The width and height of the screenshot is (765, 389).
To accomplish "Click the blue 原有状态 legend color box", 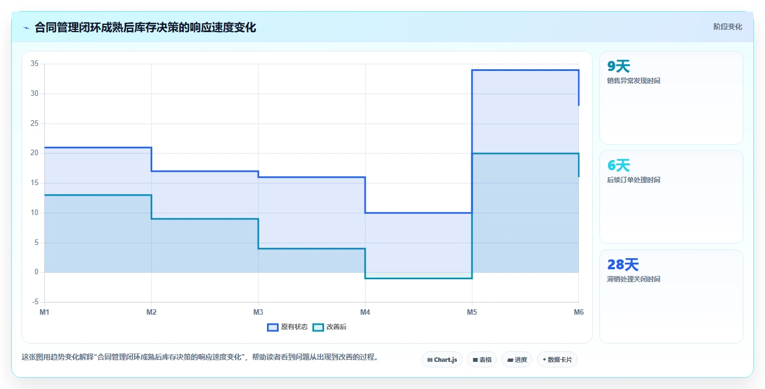I will point(273,327).
